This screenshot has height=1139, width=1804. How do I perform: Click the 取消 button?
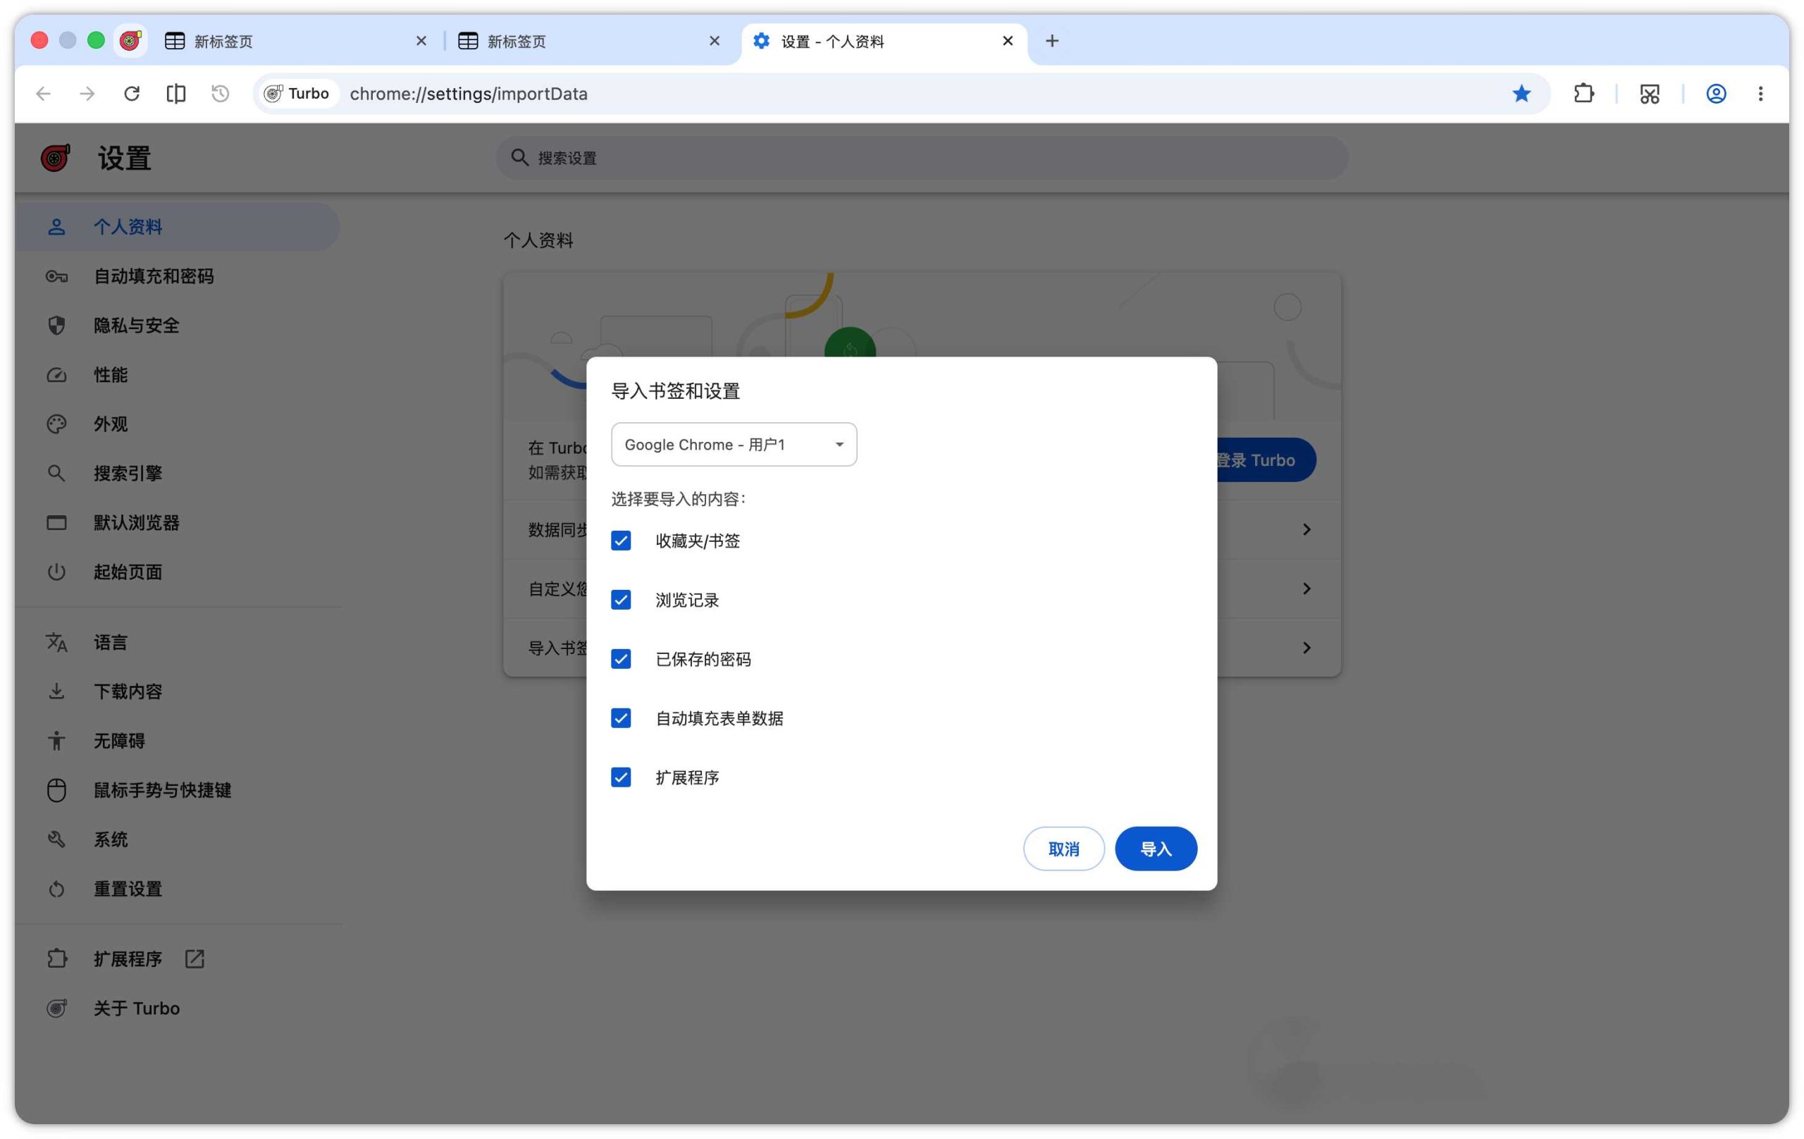(1064, 849)
